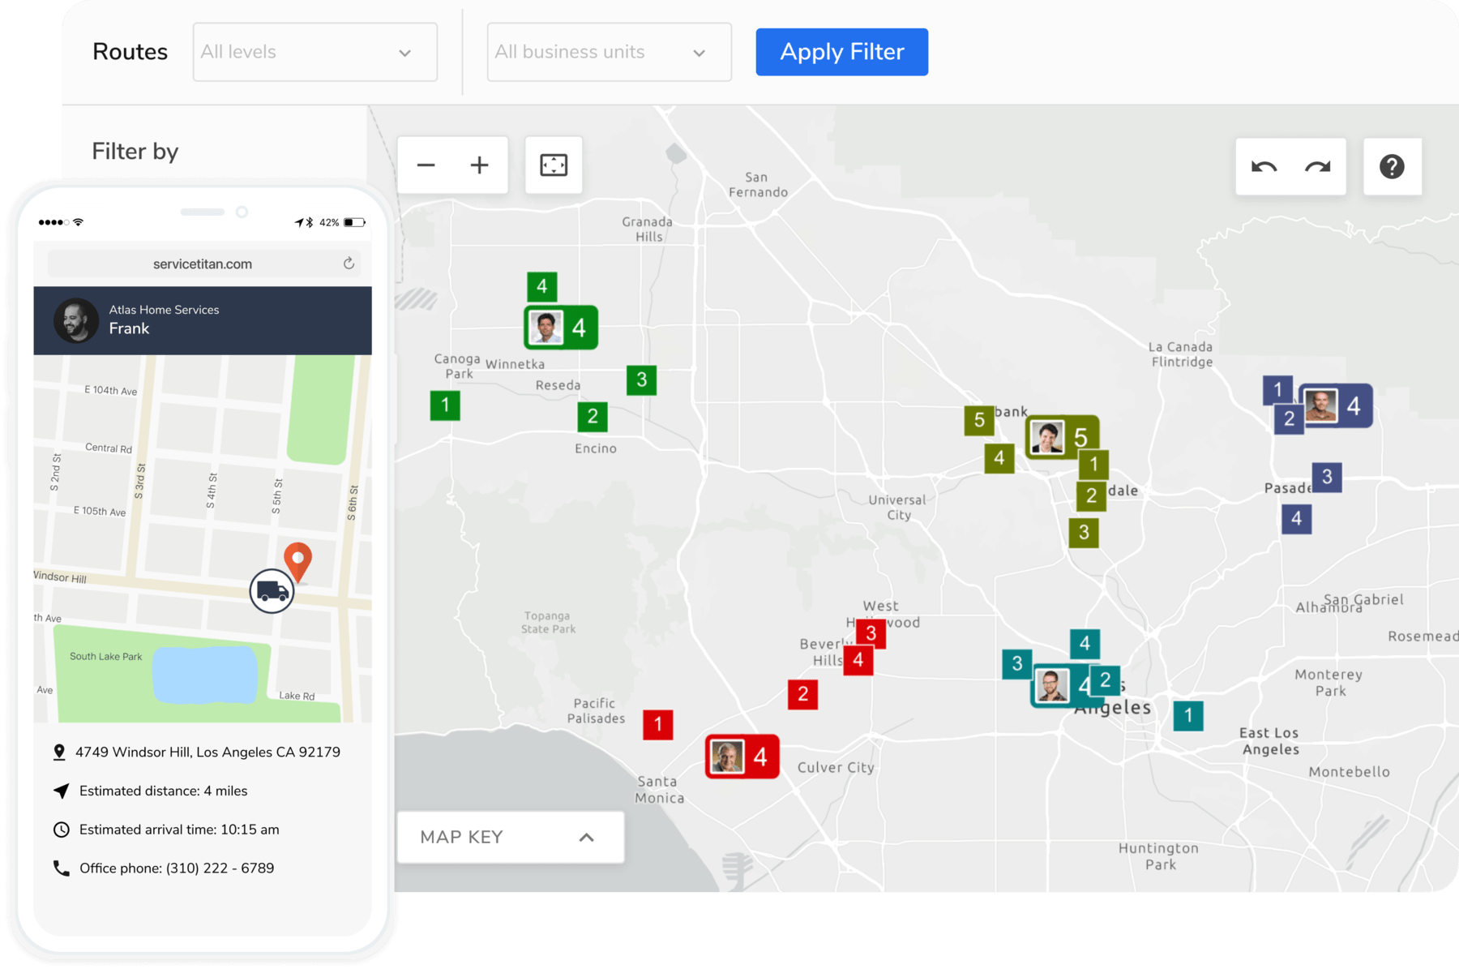Click green stop 1 near Canoga Park

click(445, 405)
